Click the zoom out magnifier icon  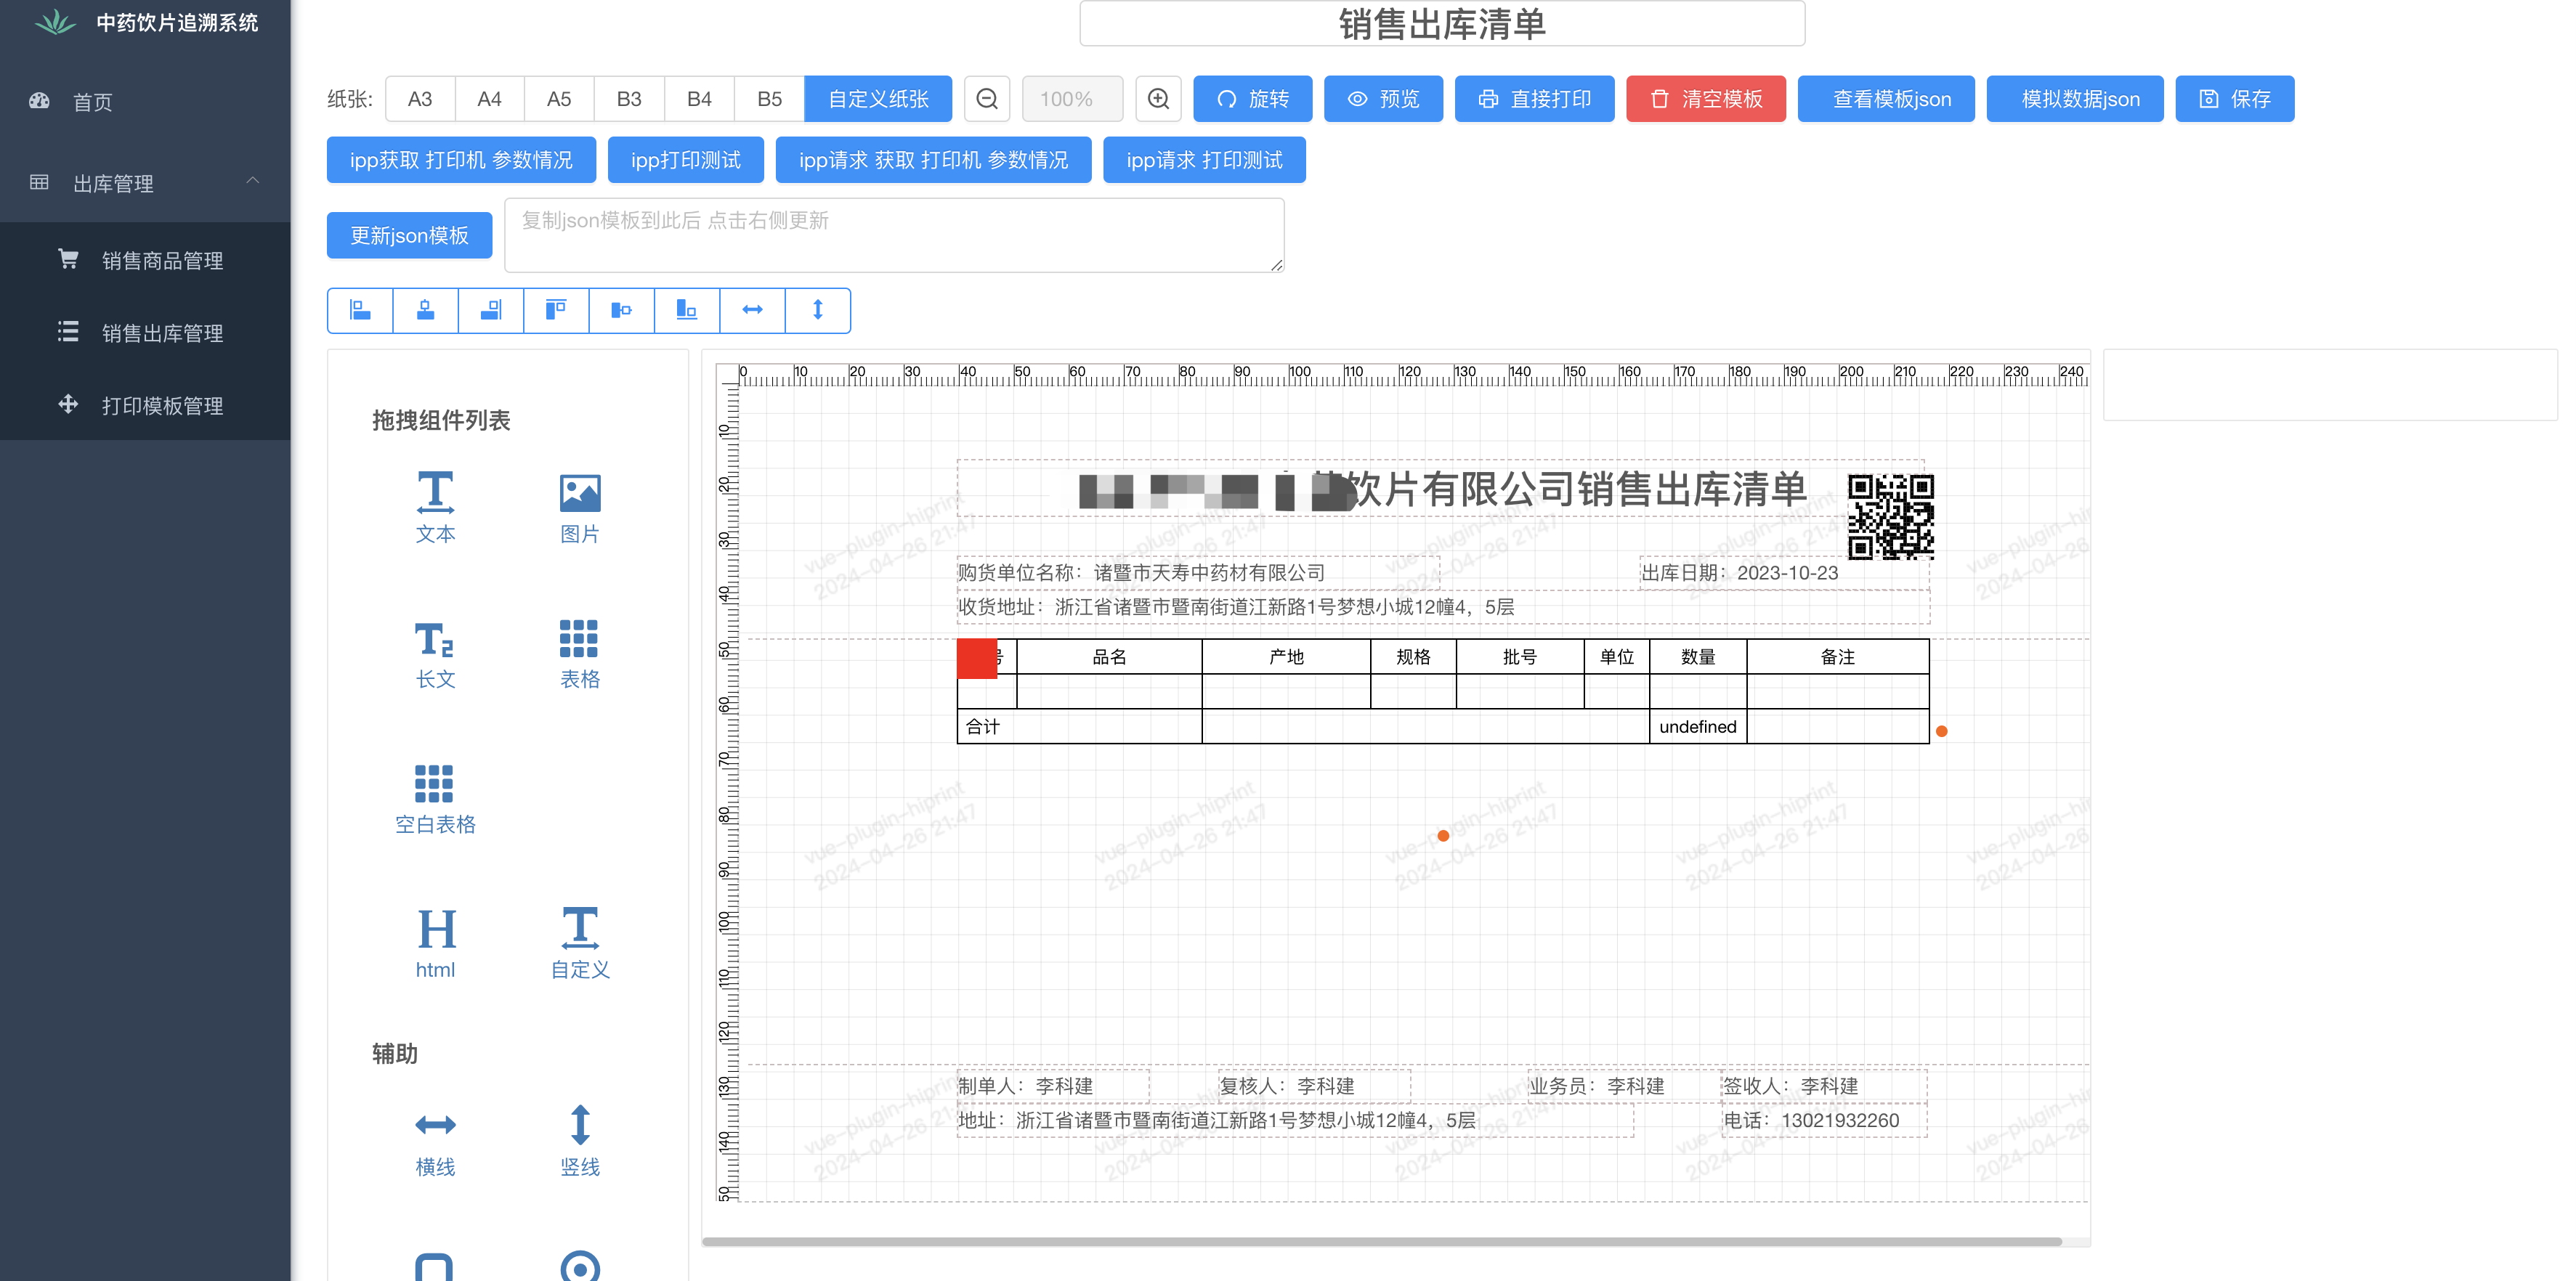[x=987, y=99]
